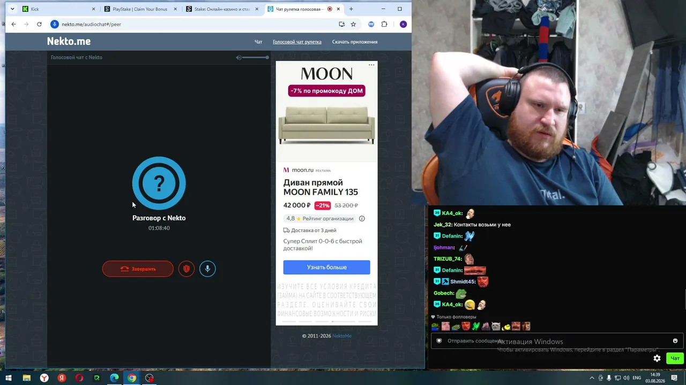Click the Shmidt45 username in chat
This screenshot has height=385, width=686.
[463, 282]
